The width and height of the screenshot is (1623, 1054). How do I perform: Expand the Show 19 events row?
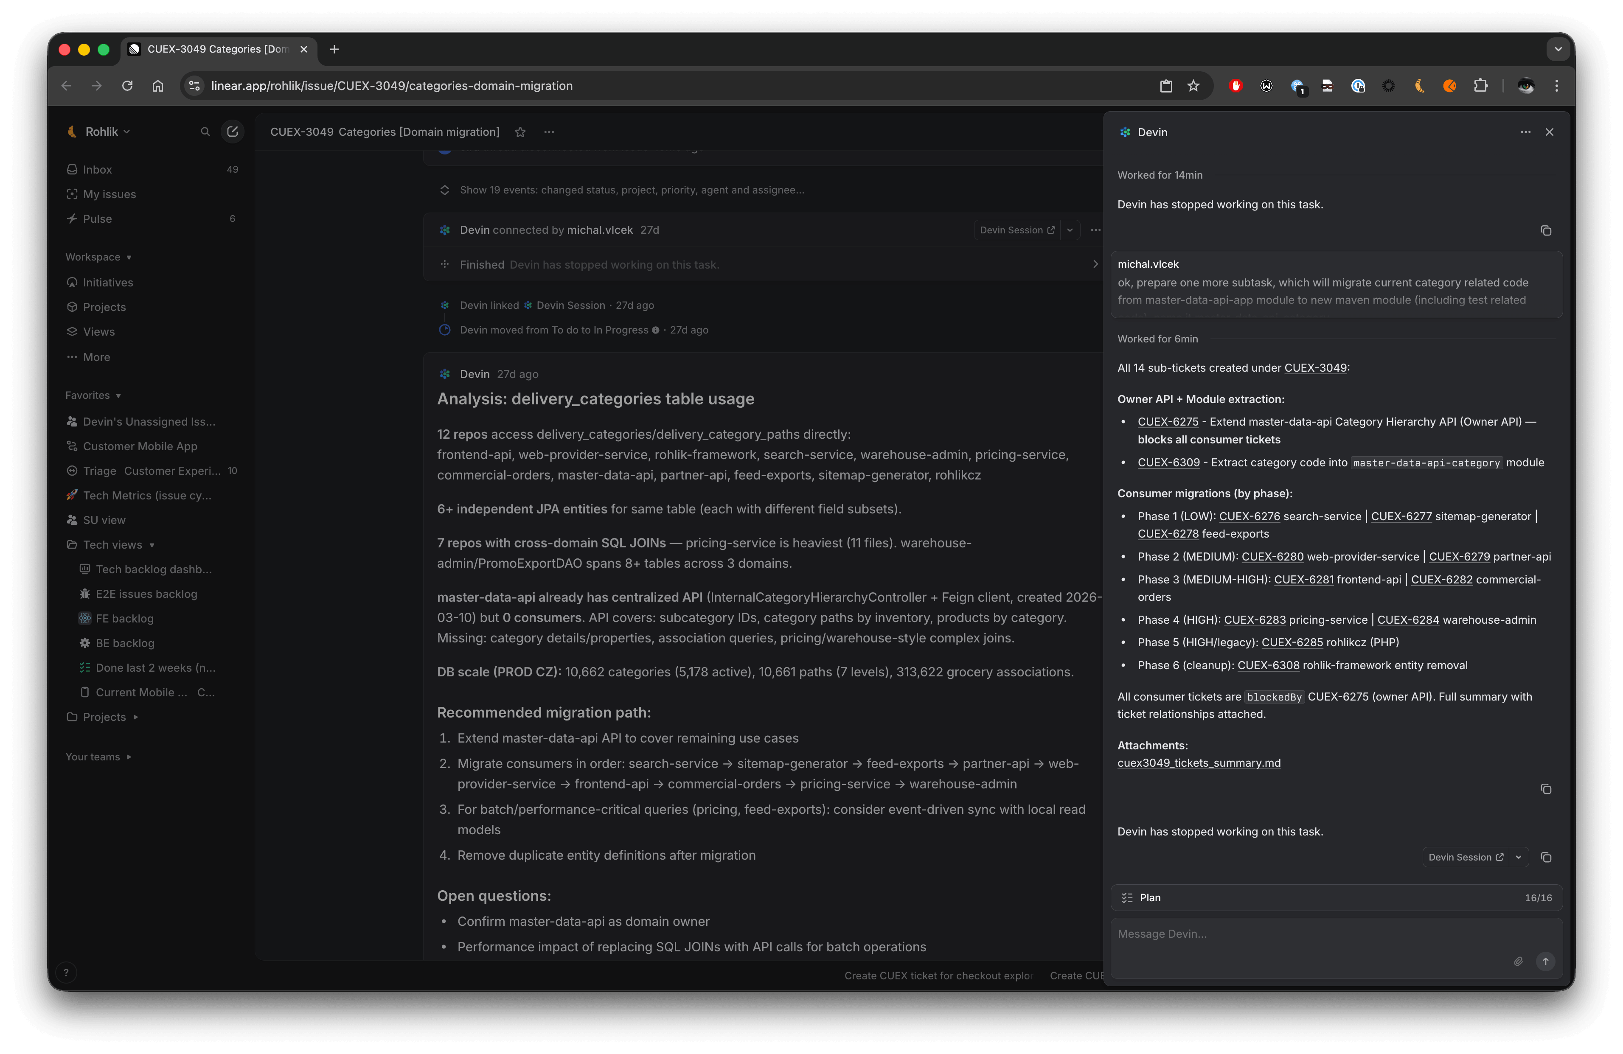(x=632, y=190)
